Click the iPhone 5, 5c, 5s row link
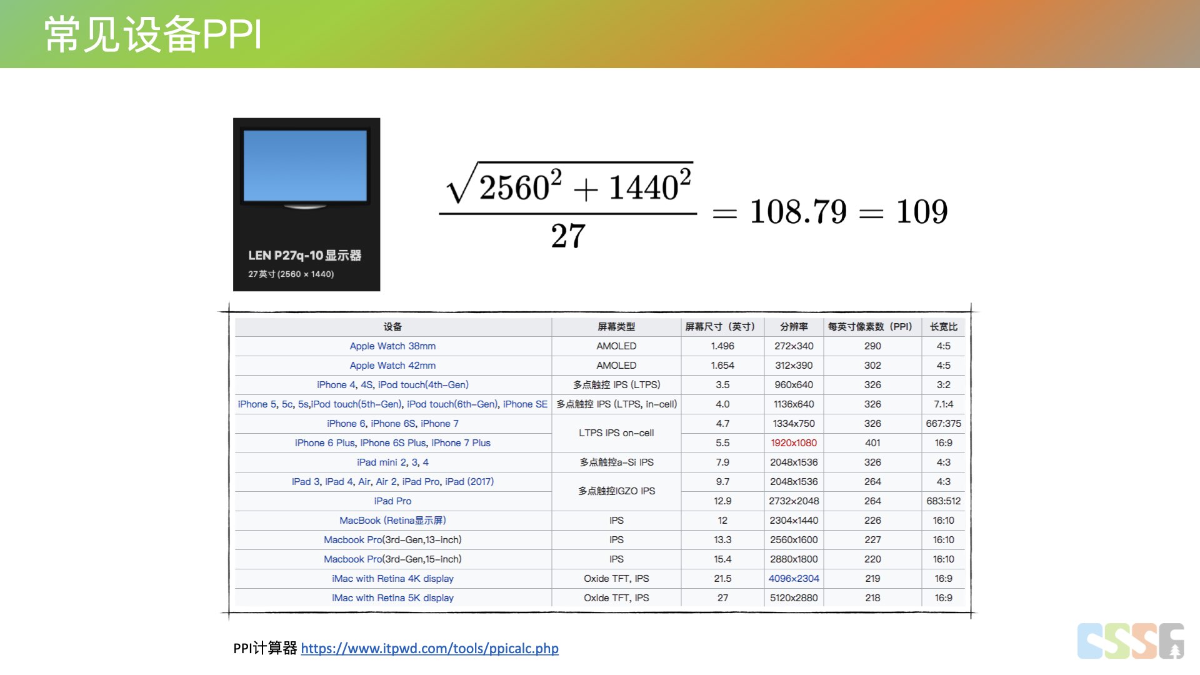 point(392,404)
